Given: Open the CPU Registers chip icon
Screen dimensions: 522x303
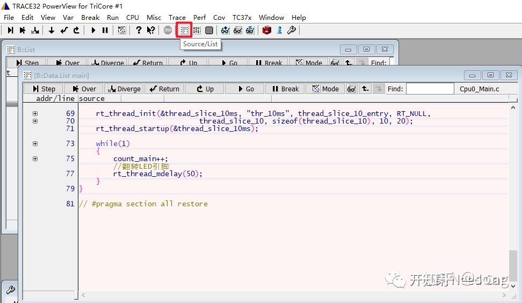Looking at the screenshot, I should pos(209,30).
